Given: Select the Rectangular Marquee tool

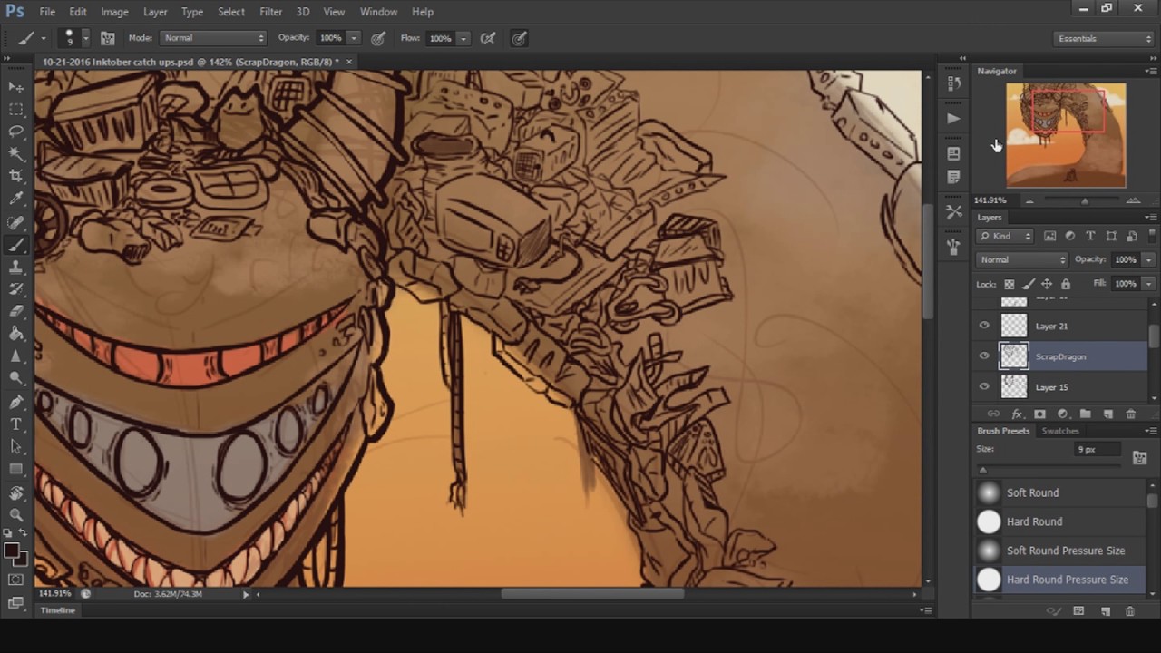Looking at the screenshot, I should (16, 109).
